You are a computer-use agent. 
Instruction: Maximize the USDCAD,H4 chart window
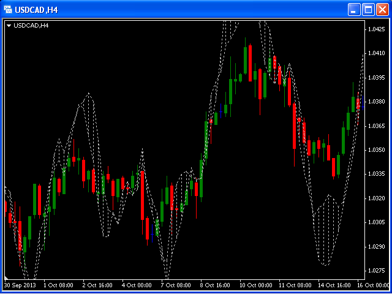(368, 10)
